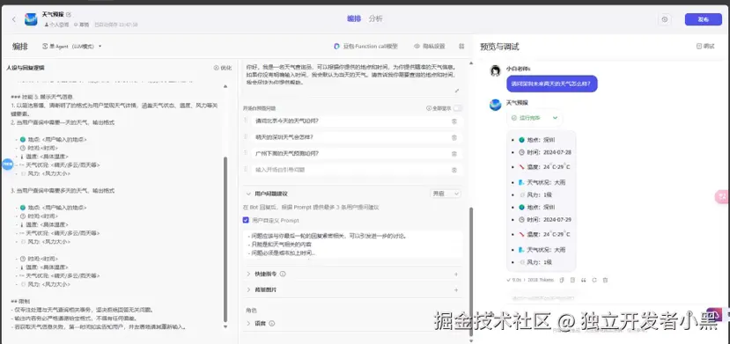
Task: Click drag handle of 请问北京今天的天气如何 row
Action: 246,121
